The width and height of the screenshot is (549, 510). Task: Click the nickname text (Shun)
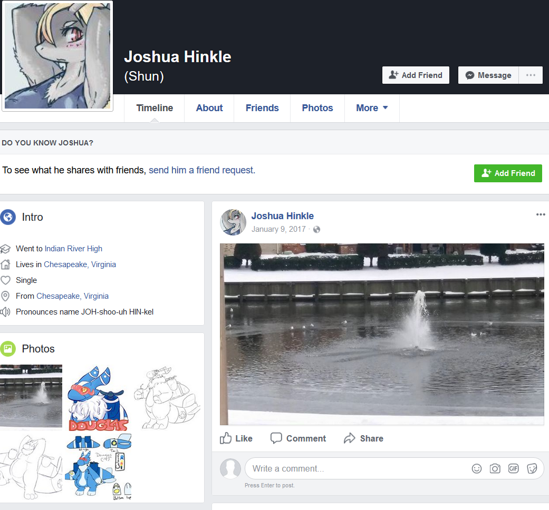(144, 76)
